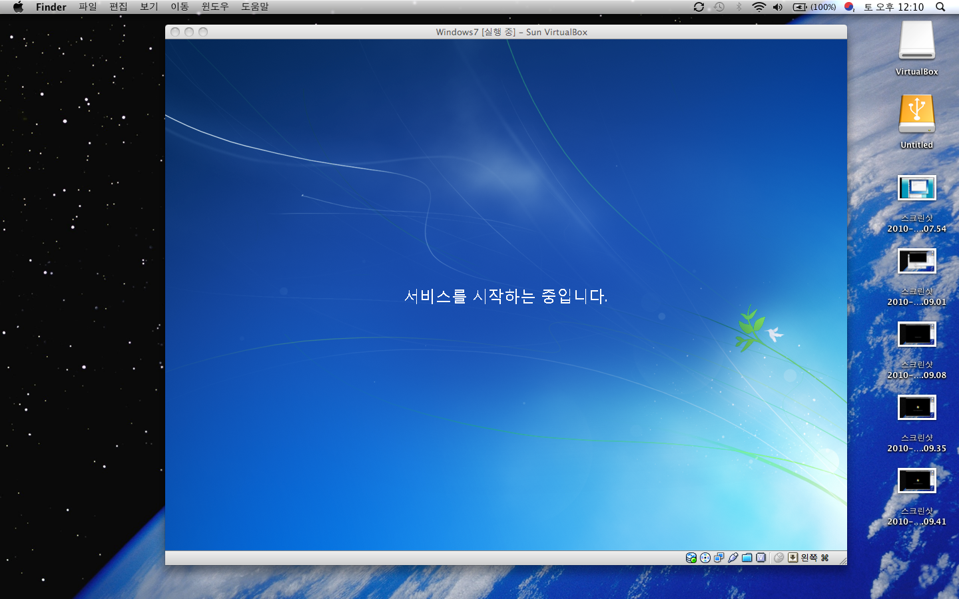959x599 pixels.
Task: Open the Korean input source flag menu
Action: click(x=849, y=7)
